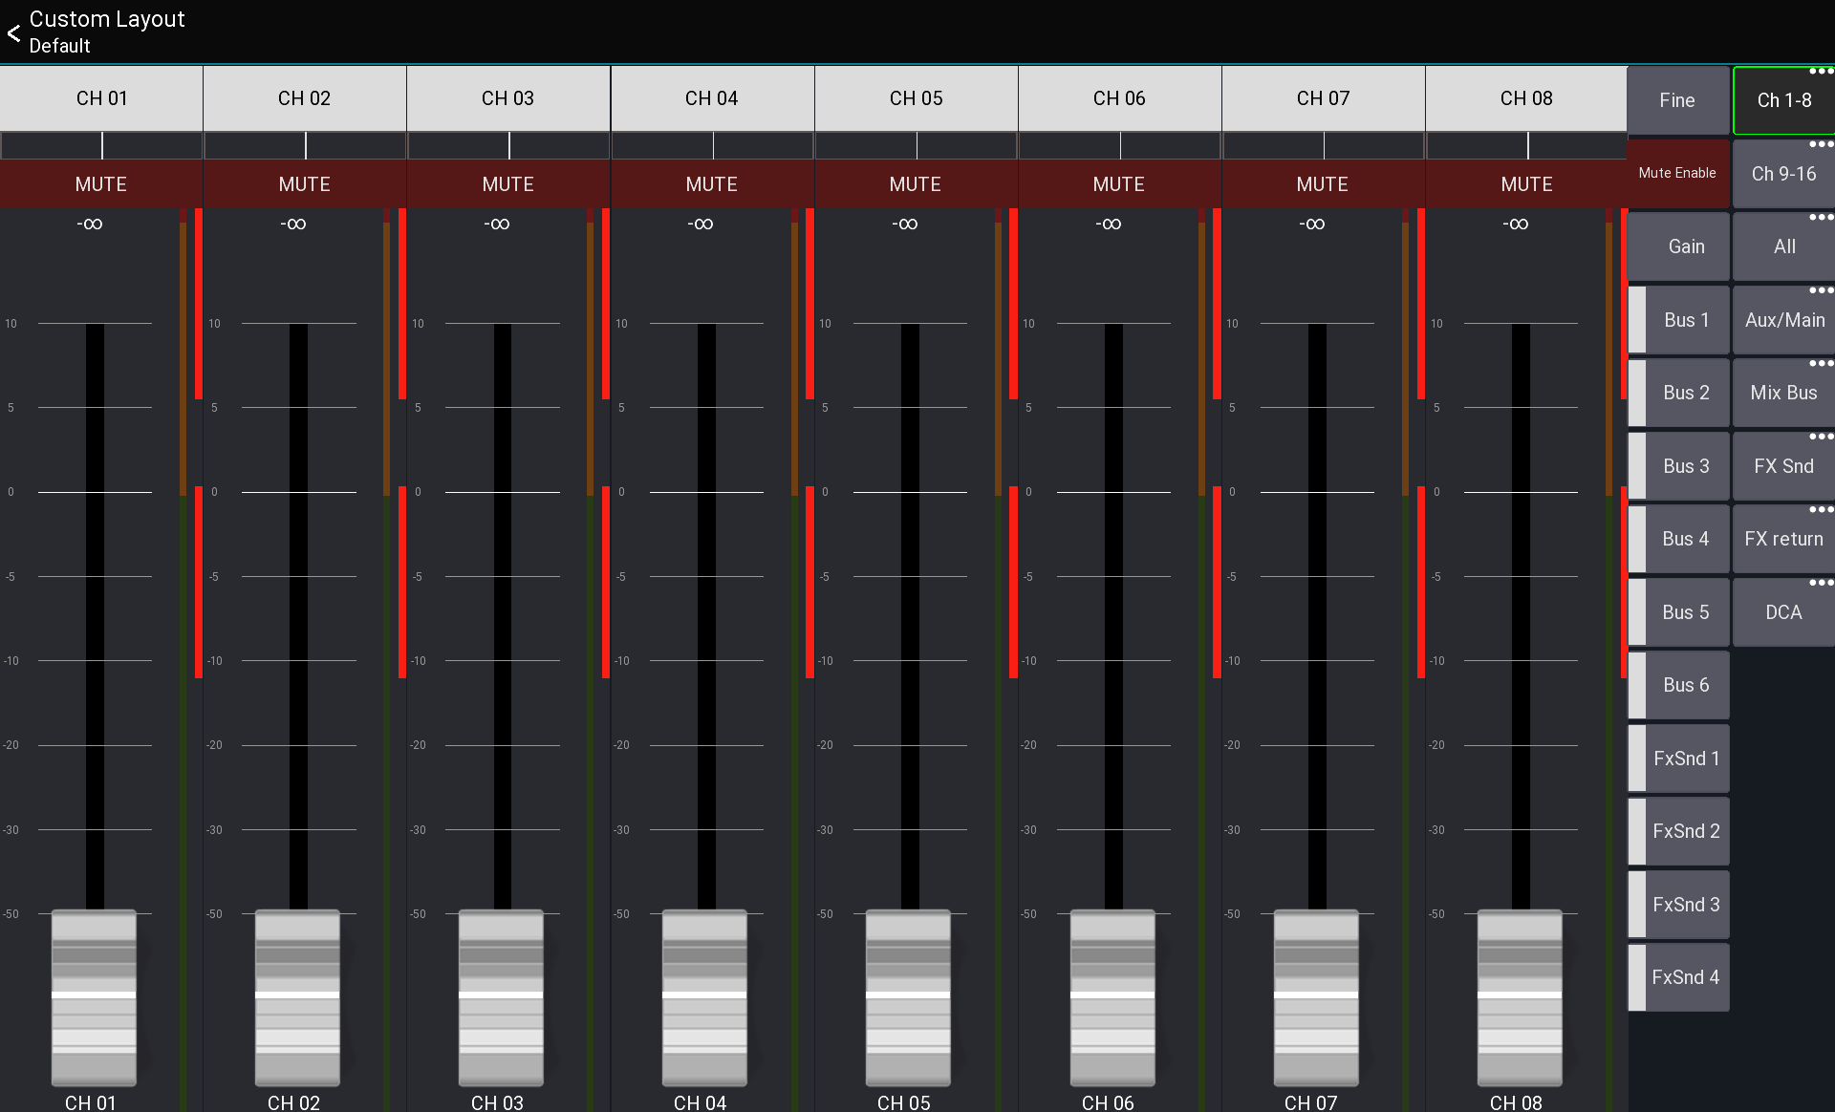Open the Ch 1-8 tab options dots
Image resolution: width=1835 pixels, height=1112 pixels.
pyautogui.click(x=1822, y=71)
